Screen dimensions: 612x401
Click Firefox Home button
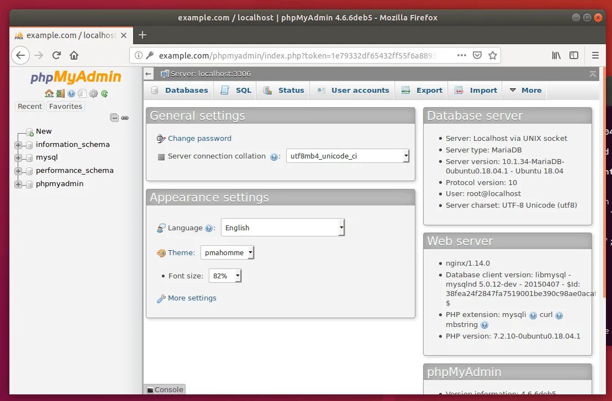coord(74,55)
